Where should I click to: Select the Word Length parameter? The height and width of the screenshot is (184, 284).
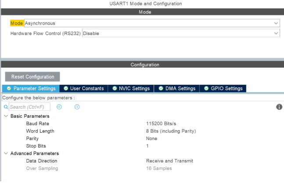point(40,131)
